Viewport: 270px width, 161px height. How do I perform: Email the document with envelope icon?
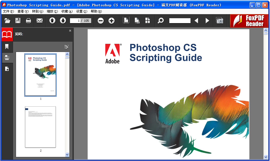point(40,21)
